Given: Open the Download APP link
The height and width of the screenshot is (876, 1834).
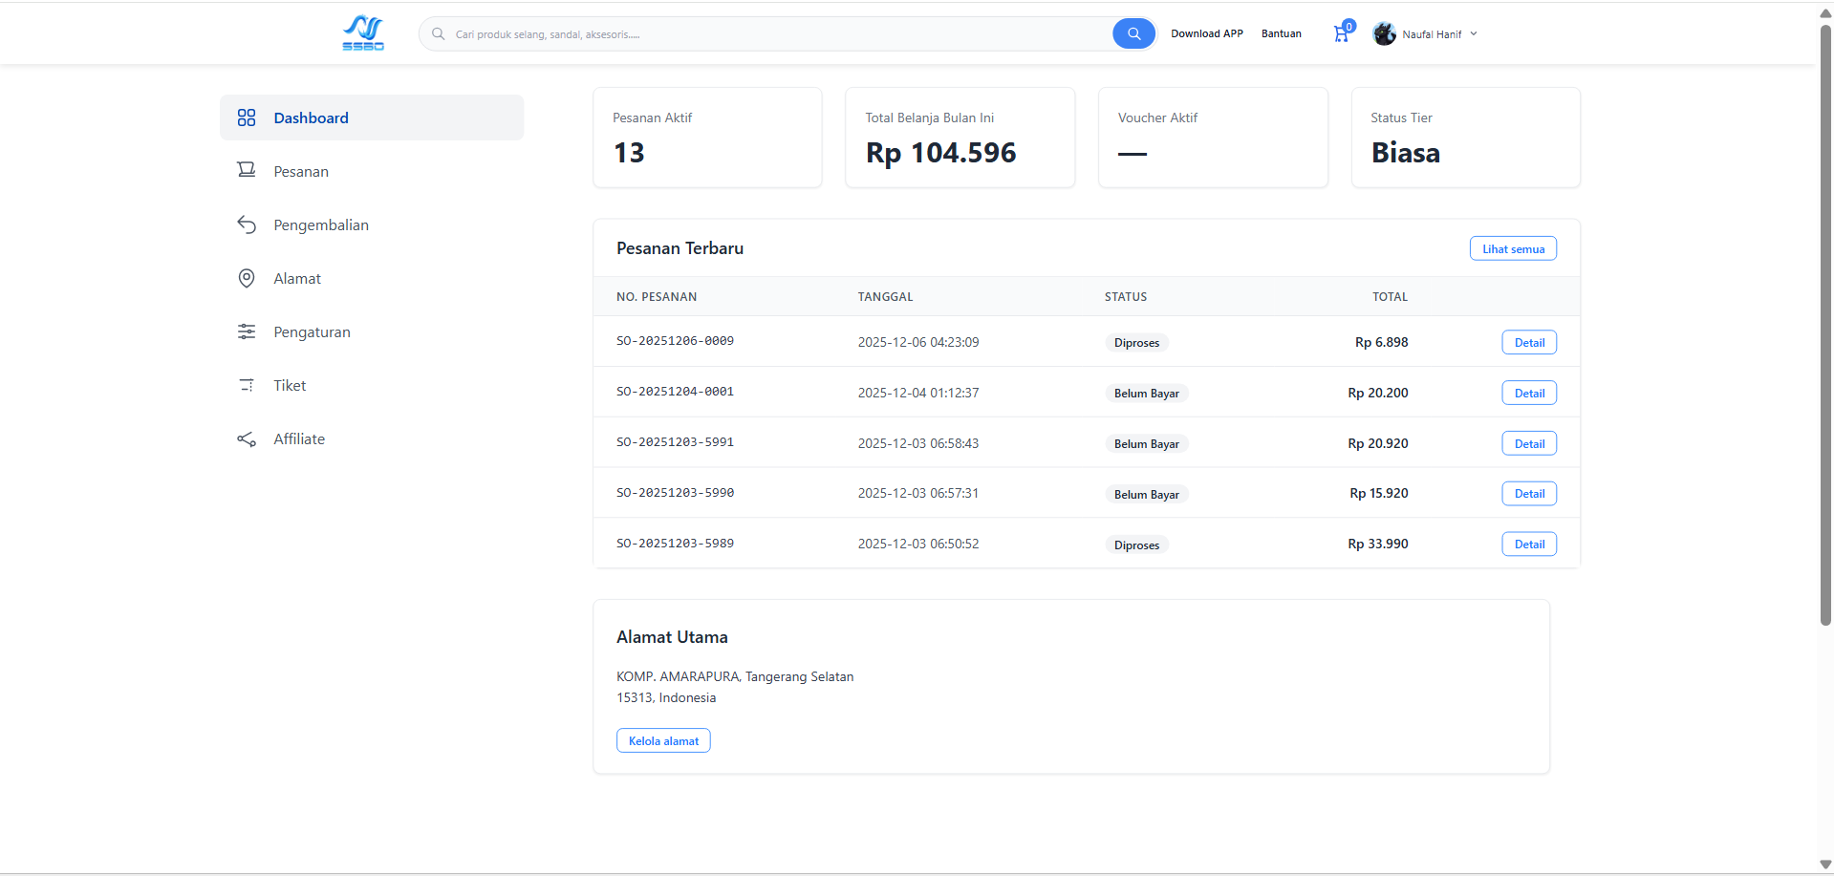Looking at the screenshot, I should coord(1206,34).
